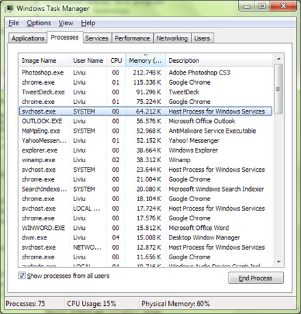
Task: Click Yahoo! Messenger description
Action: coord(194,140)
